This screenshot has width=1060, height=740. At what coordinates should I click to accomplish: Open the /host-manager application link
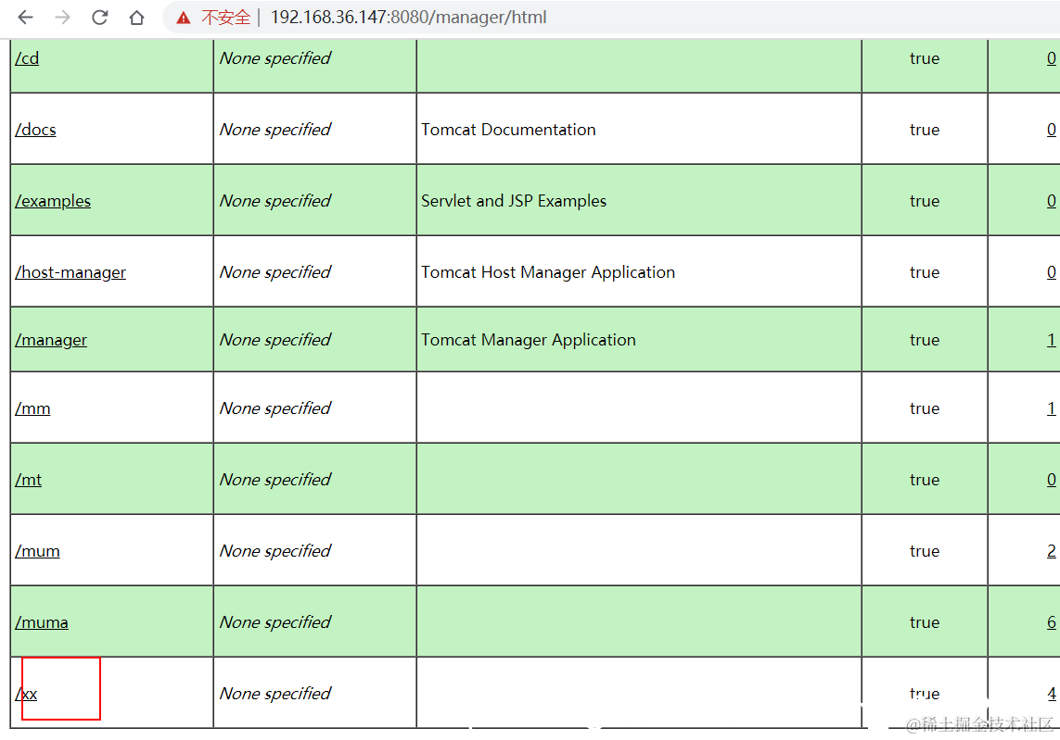70,272
